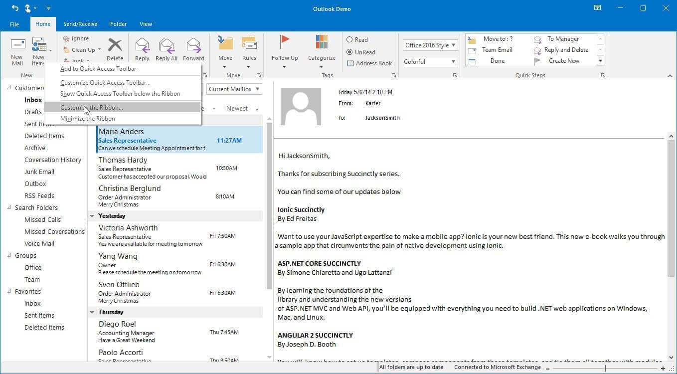Screen dimensions: 677x374
Task: Select the UnRead radio button
Action: [349, 52]
